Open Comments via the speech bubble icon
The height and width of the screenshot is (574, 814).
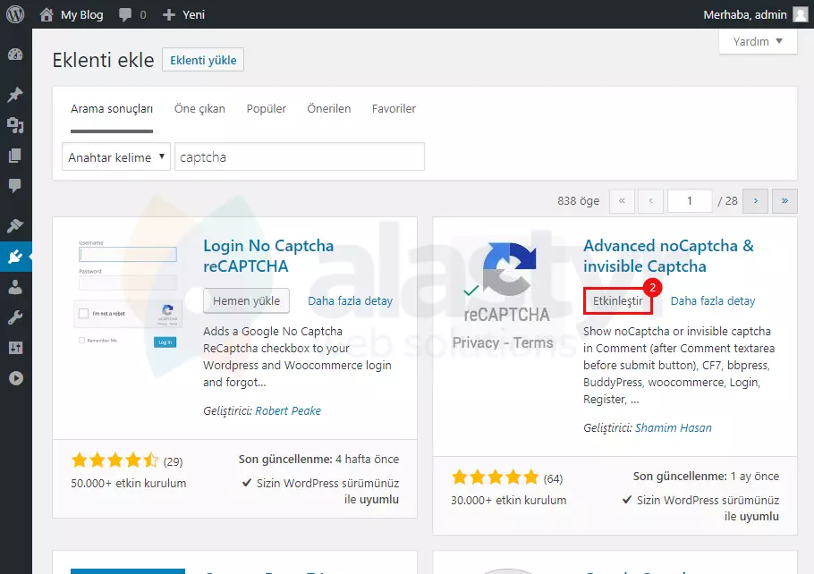[15, 185]
